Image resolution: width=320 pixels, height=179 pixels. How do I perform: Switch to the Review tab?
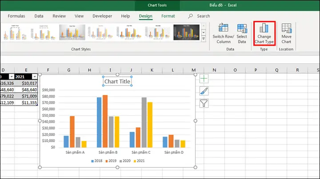[x=59, y=16]
